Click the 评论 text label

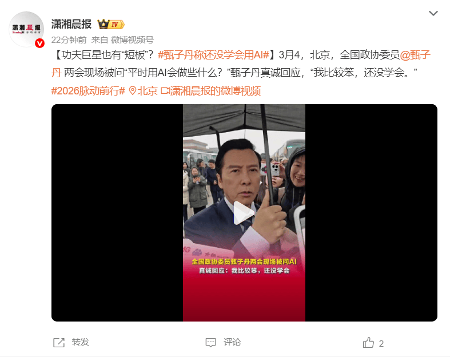[232, 342]
